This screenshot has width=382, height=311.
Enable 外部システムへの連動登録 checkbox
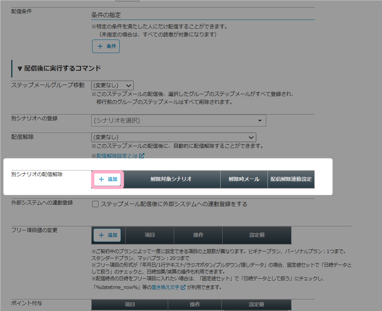tap(95, 204)
